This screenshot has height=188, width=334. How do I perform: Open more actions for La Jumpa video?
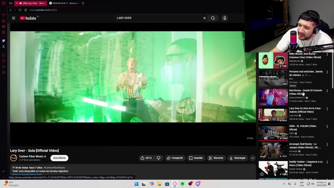[327, 145]
